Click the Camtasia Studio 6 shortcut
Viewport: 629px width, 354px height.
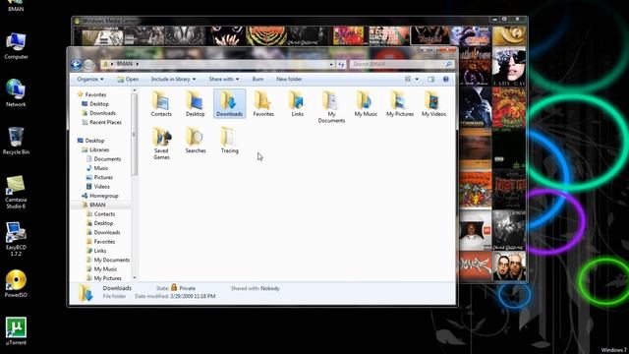tap(16, 192)
